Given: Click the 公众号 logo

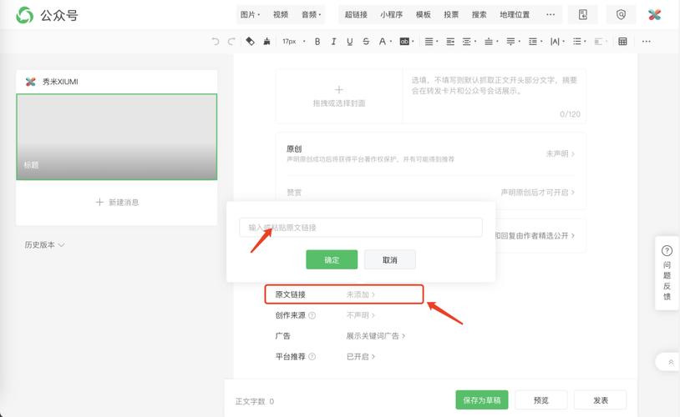Looking at the screenshot, I should pos(47,15).
